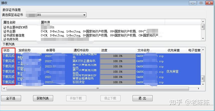
Task: Select the 第N次补正通知书 download row
Action: [x=101, y=61]
